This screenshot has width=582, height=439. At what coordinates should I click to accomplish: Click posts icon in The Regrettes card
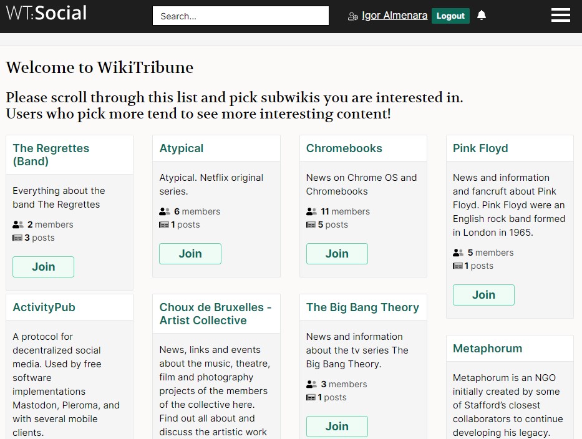(17, 238)
